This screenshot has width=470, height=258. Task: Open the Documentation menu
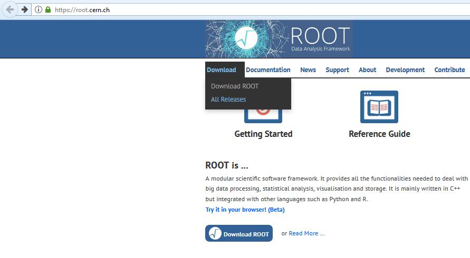pos(268,70)
